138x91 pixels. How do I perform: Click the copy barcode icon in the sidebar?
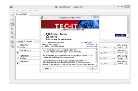(x=12, y=46)
